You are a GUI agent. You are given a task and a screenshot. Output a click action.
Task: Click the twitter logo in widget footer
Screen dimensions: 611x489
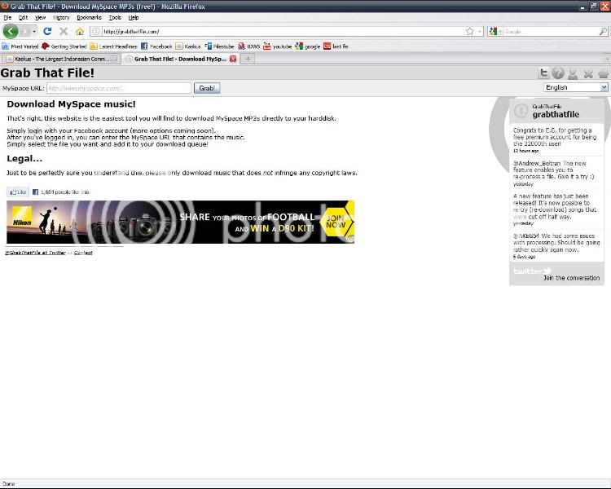[532, 271]
